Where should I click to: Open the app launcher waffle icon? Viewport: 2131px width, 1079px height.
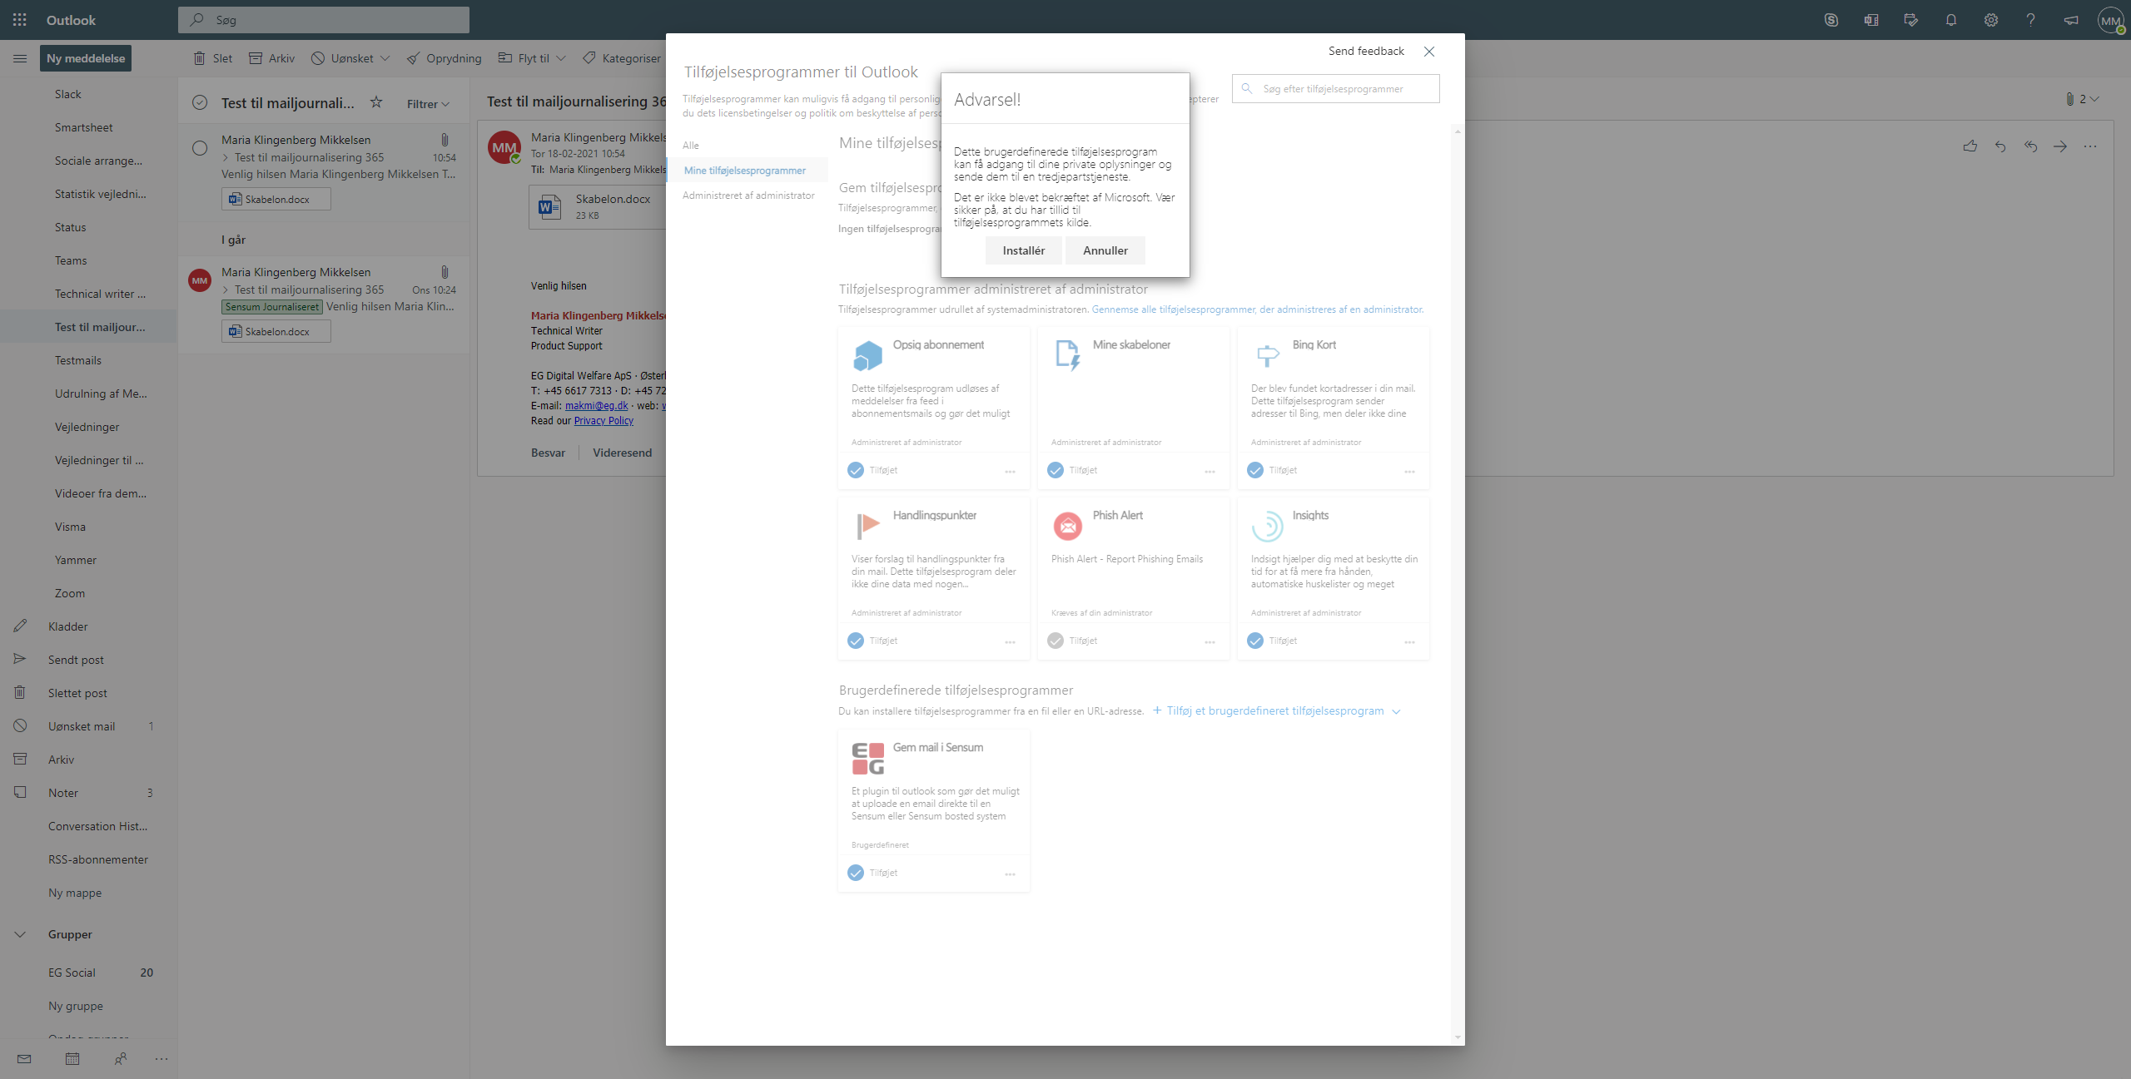tap(20, 20)
